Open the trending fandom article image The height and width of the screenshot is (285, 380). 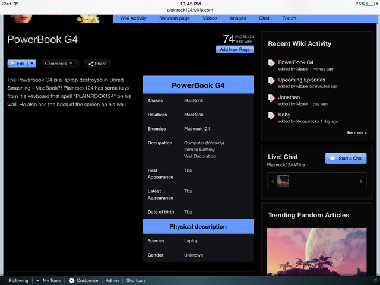(x=316, y=252)
